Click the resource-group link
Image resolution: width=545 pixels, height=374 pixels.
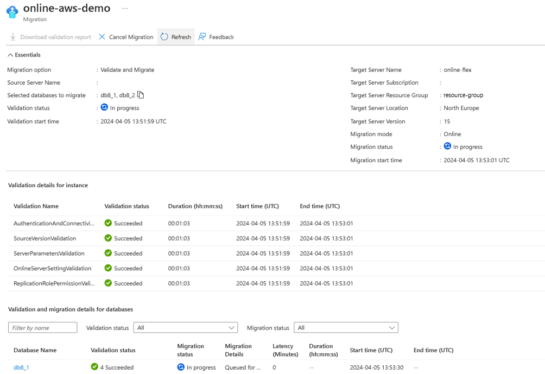464,95
